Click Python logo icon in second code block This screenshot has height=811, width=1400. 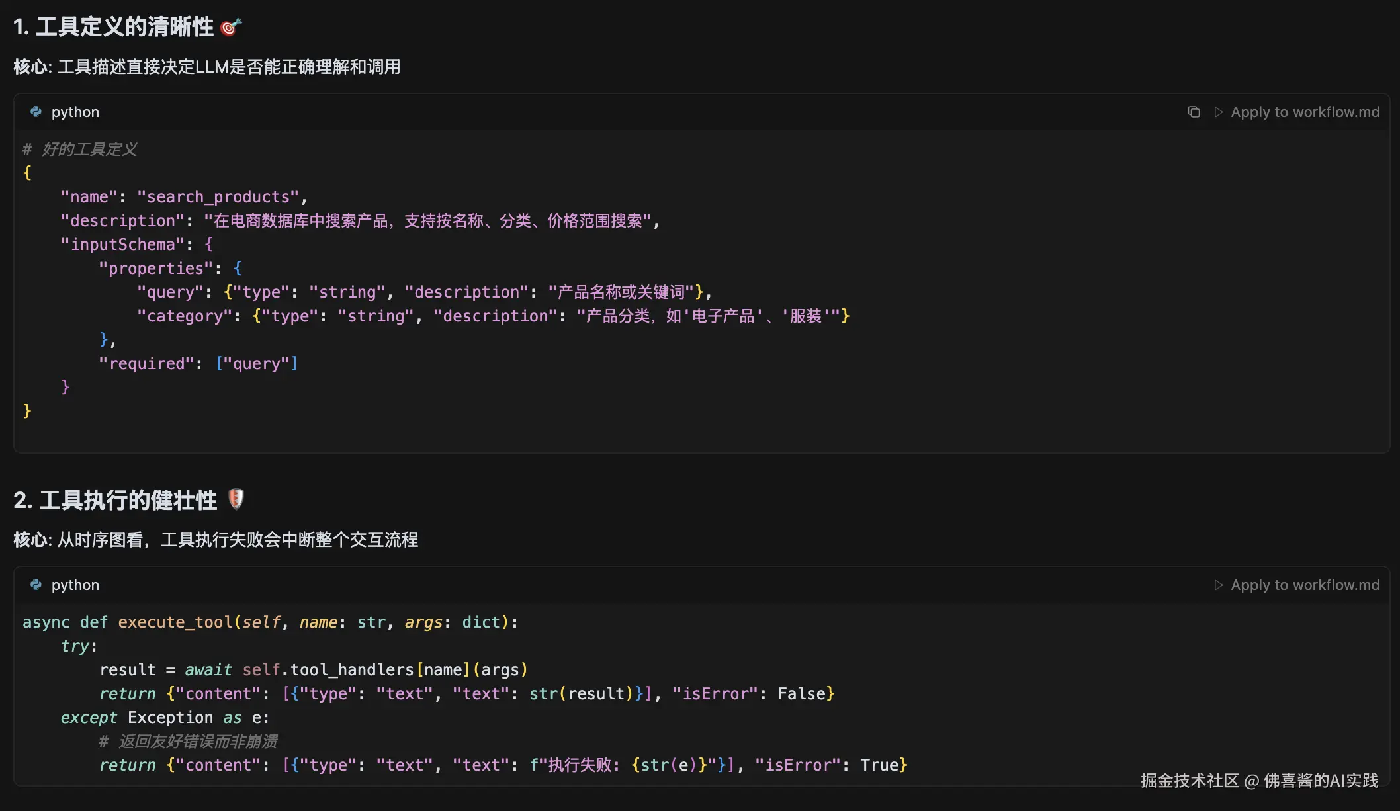pos(36,585)
